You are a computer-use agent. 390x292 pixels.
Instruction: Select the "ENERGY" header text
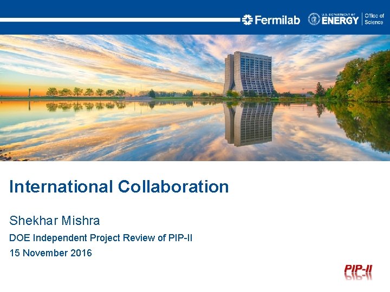(340, 21)
